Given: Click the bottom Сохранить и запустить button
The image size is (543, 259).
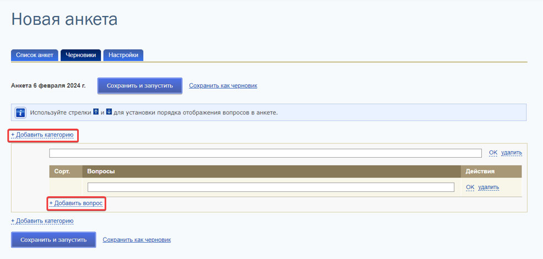Looking at the screenshot, I should click(53, 240).
